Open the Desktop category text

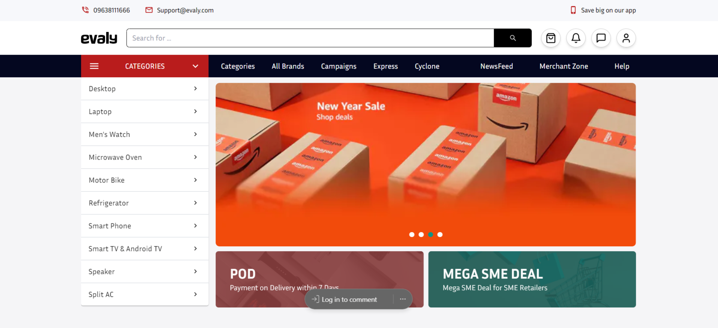pyautogui.click(x=102, y=89)
